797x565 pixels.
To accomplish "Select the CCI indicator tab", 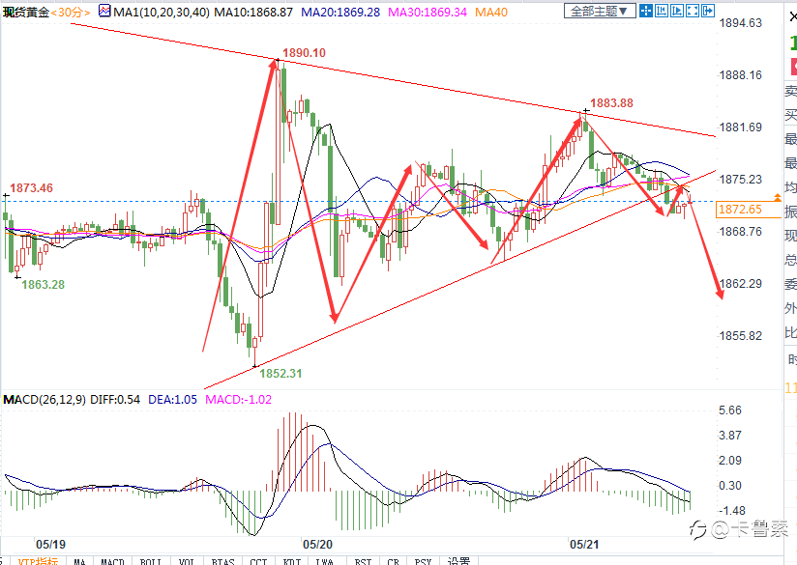I will [x=258, y=561].
